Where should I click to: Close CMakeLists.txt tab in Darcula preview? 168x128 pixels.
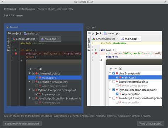(37, 39)
